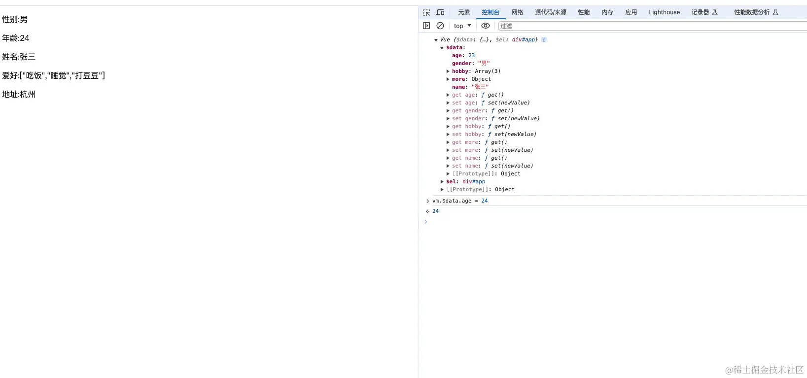Click the page text 性别:男

(x=15, y=20)
